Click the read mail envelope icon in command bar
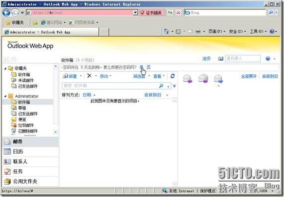This screenshot has width=284, height=197. 190,32
